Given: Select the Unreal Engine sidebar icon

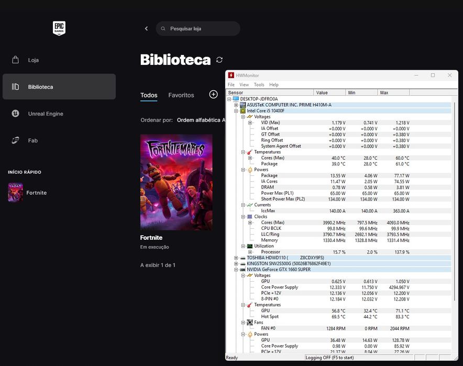Looking at the screenshot, I should click(x=15, y=113).
